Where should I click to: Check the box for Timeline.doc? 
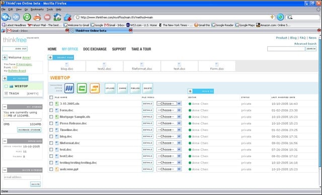51,130
